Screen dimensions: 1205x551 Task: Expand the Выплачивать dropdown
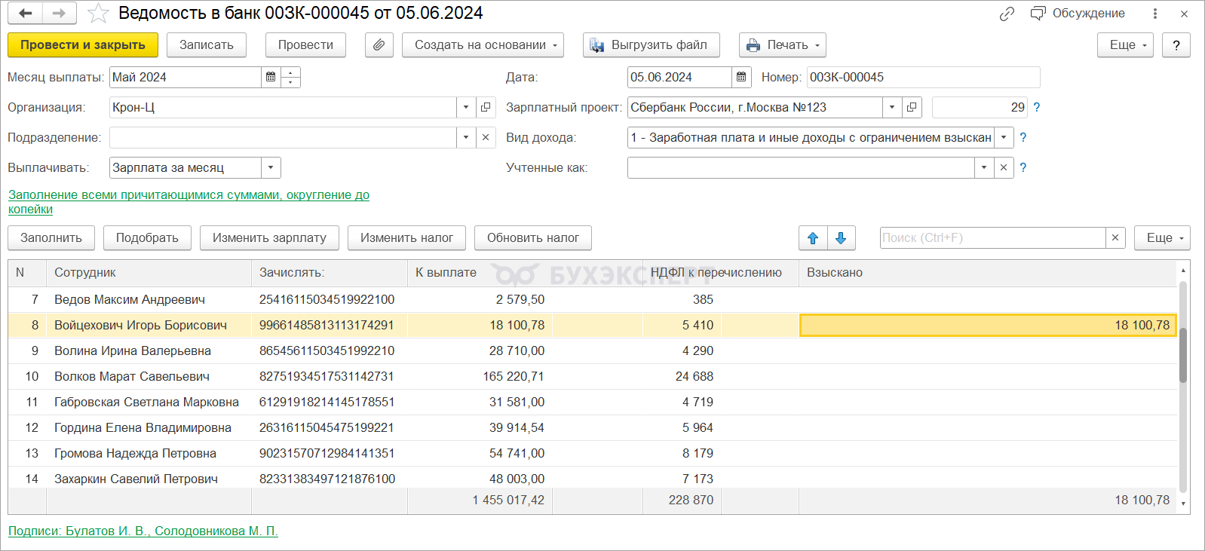[x=271, y=167]
